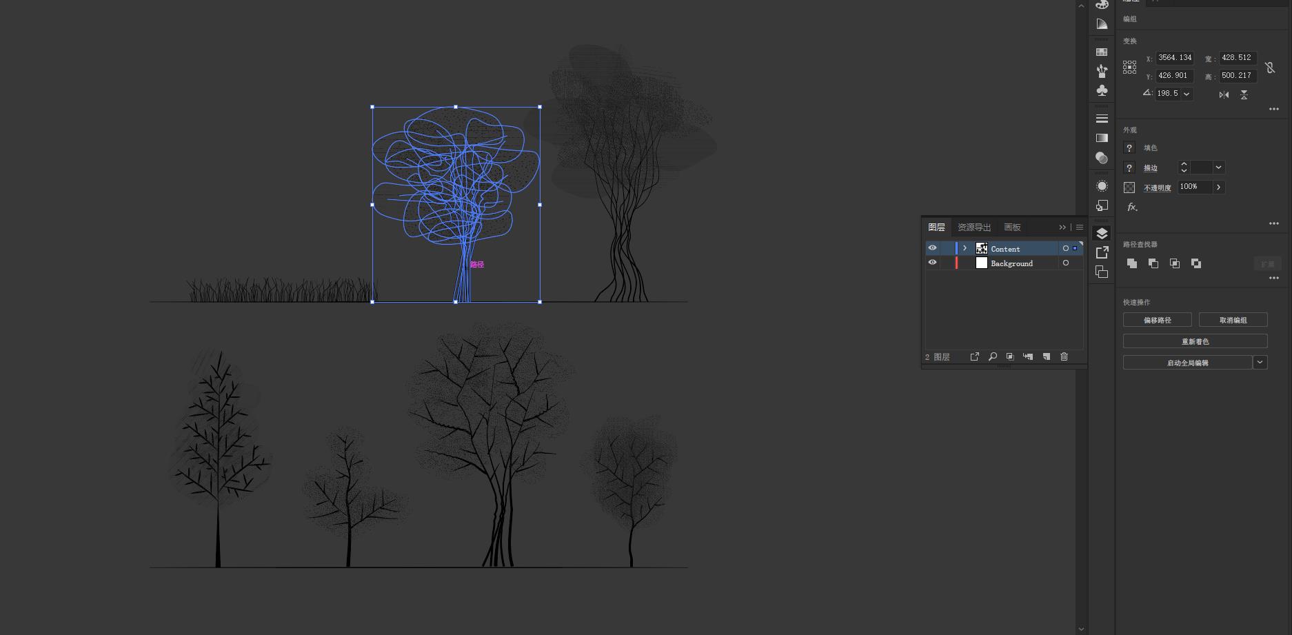The height and width of the screenshot is (635, 1292).
Task: Delete selected layer with trash icon
Action: [1064, 356]
